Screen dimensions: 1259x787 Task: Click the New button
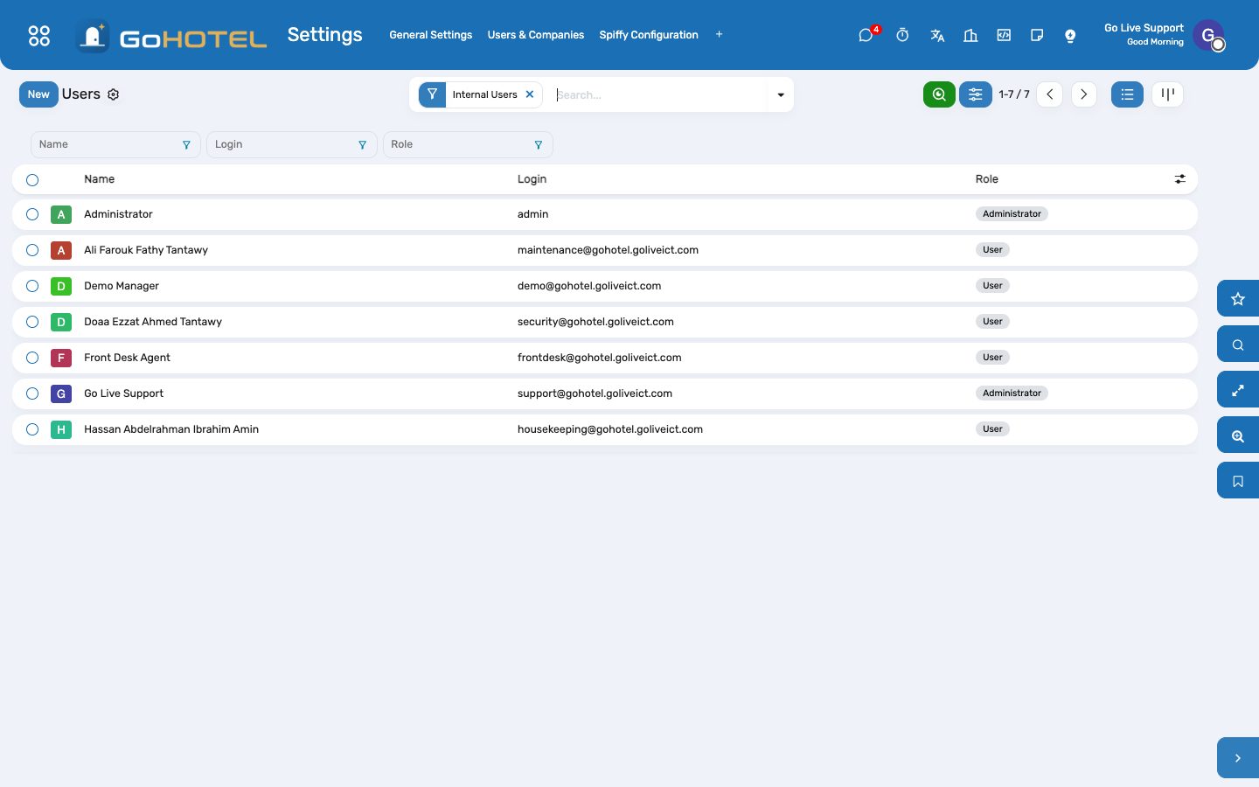pos(38,94)
